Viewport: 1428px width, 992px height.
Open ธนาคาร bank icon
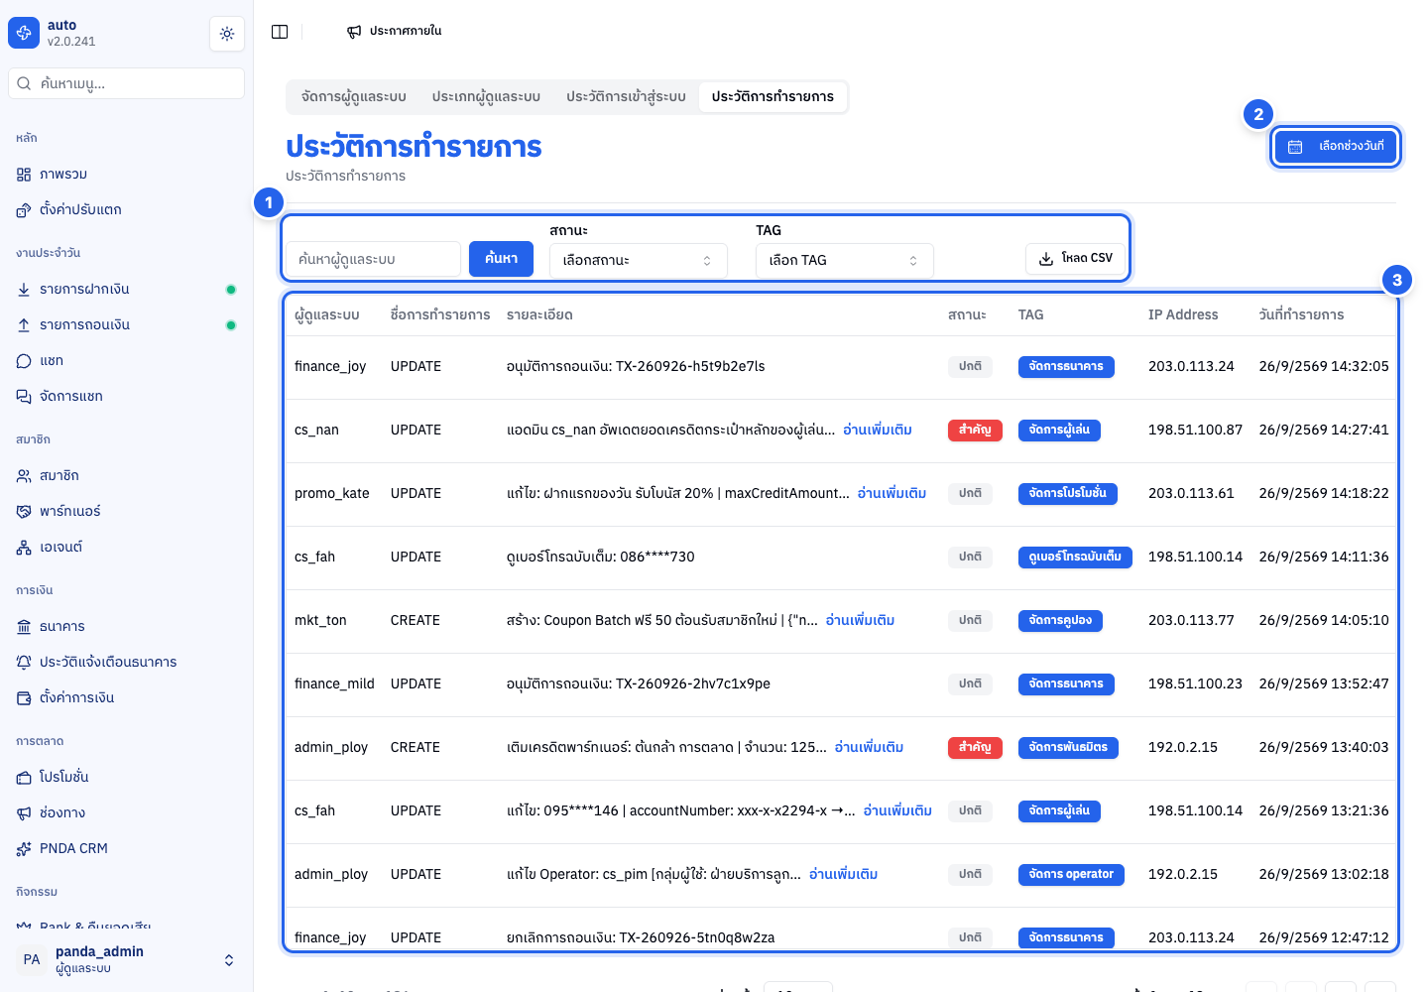[x=24, y=627]
